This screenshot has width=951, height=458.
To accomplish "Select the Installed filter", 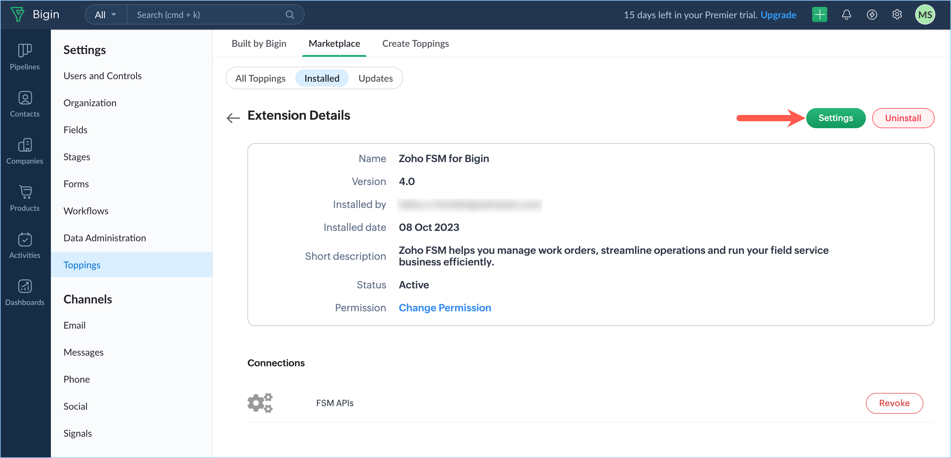I will (x=322, y=78).
